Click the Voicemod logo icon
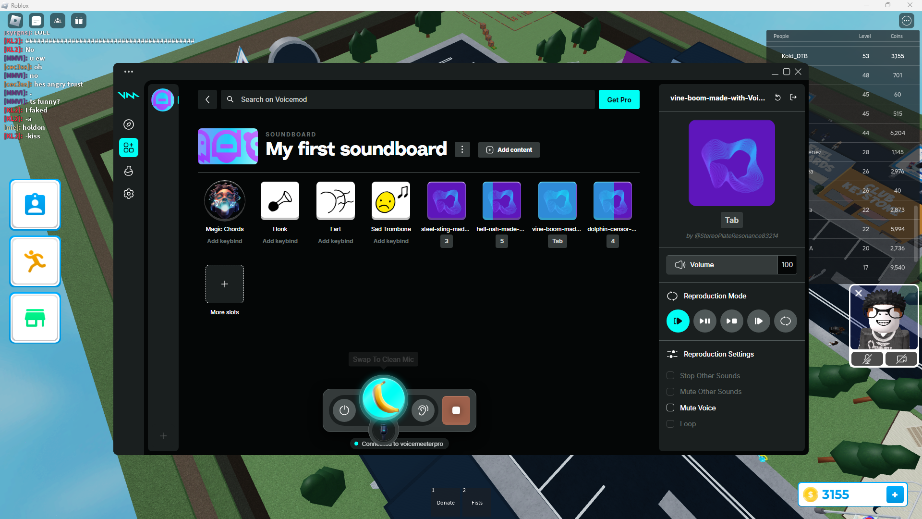This screenshot has width=922, height=519. click(x=129, y=95)
